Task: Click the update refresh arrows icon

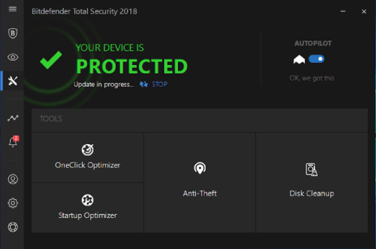Action: pos(144,85)
